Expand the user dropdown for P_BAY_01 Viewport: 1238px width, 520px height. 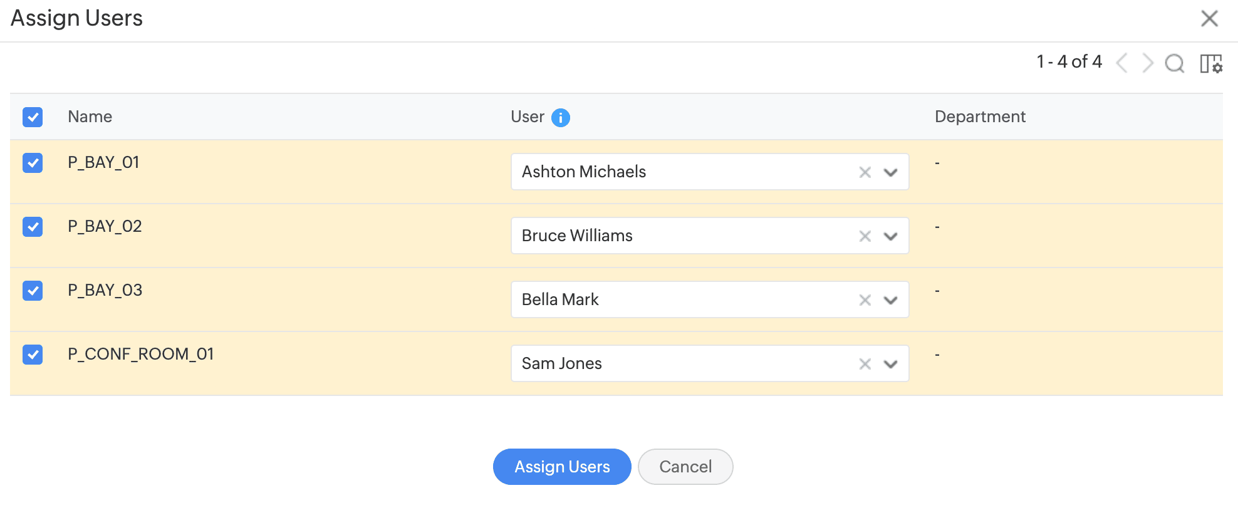[890, 172]
